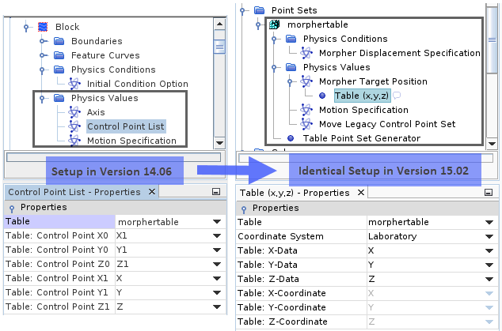
Task: Click the Morpher Target Position icon
Action: coord(306,81)
